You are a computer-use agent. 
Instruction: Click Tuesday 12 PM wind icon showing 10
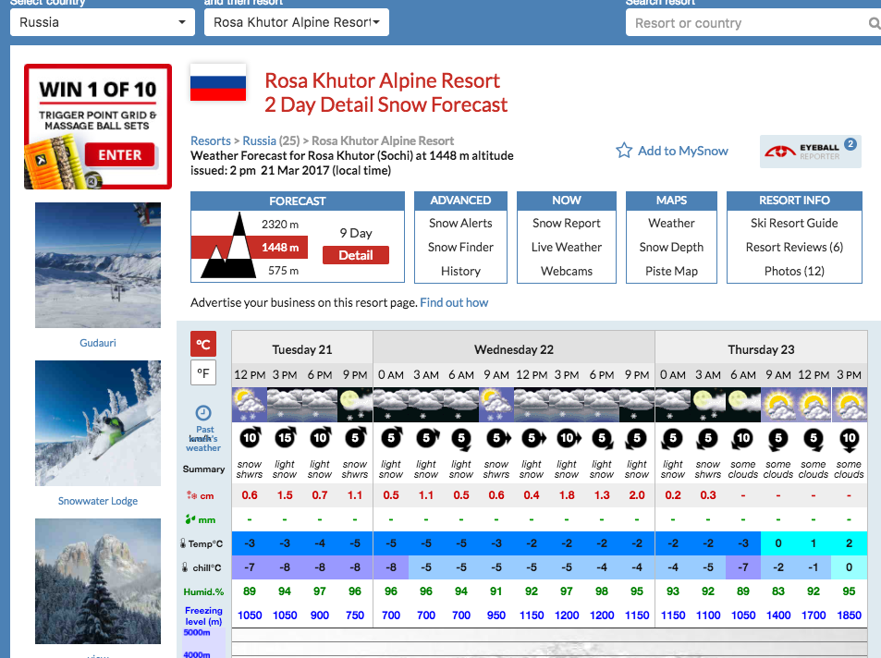tap(250, 438)
